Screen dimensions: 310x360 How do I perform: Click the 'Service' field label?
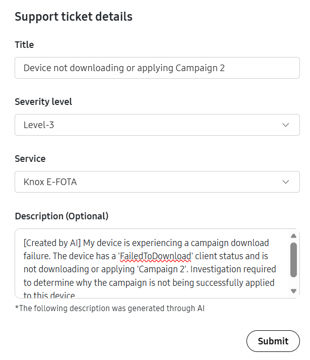coord(30,159)
